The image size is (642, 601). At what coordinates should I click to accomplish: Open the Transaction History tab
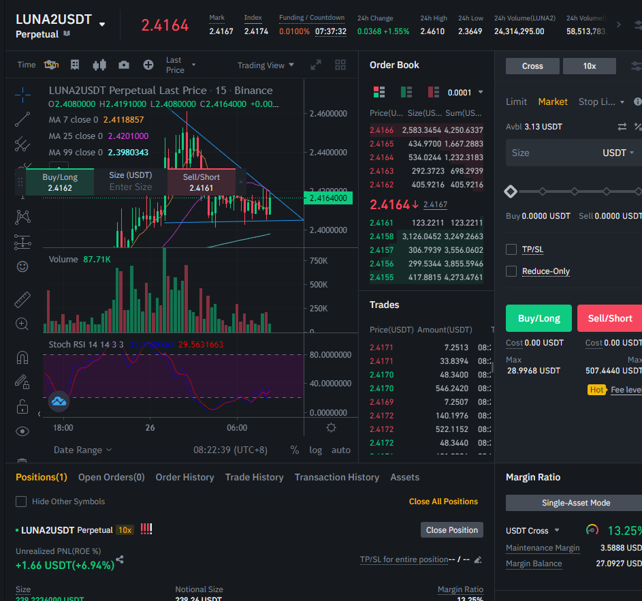(337, 477)
